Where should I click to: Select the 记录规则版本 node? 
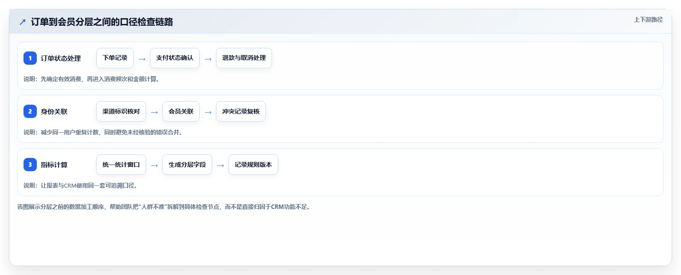coord(253,165)
